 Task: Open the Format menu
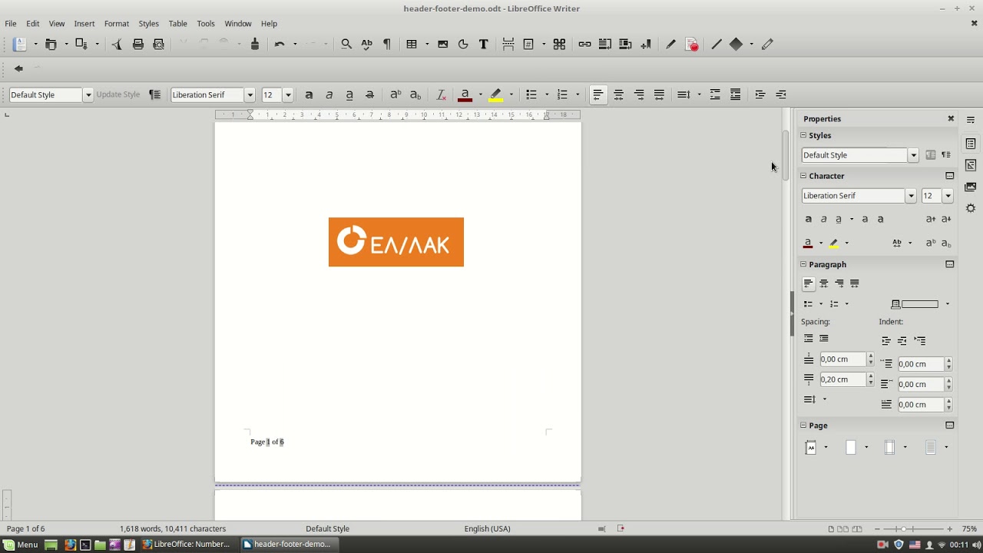tap(117, 24)
